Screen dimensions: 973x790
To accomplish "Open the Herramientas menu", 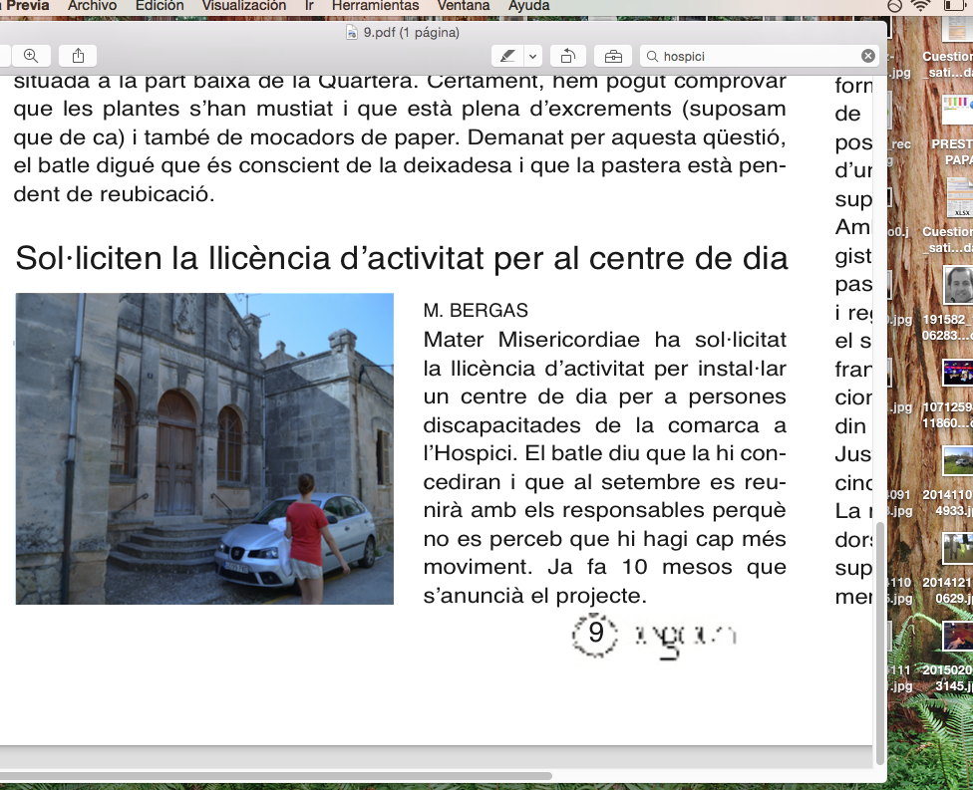I will [x=375, y=6].
